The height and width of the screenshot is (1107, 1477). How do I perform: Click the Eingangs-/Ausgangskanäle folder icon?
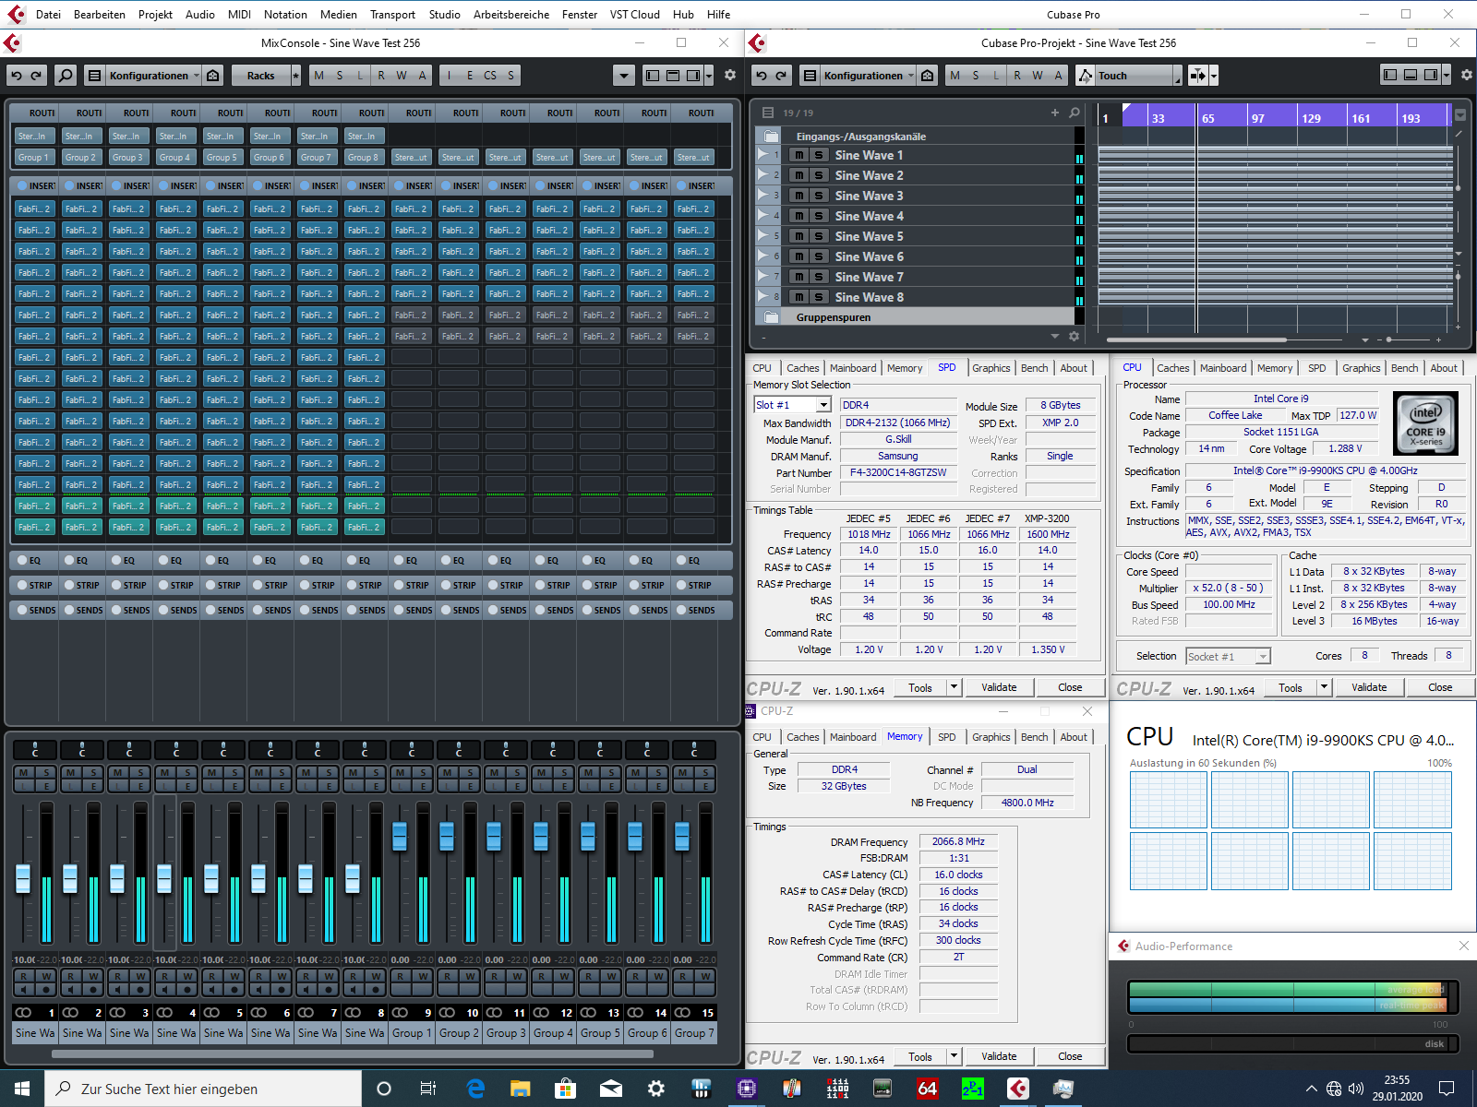tap(771, 137)
